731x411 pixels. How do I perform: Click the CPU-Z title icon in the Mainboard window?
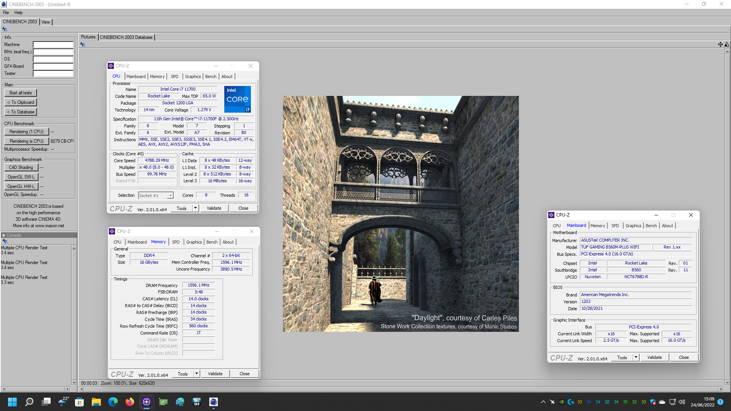coord(551,215)
